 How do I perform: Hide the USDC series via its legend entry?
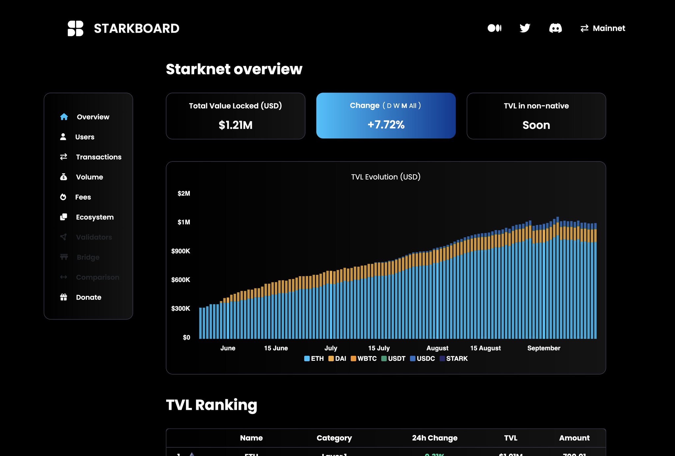[x=423, y=358]
